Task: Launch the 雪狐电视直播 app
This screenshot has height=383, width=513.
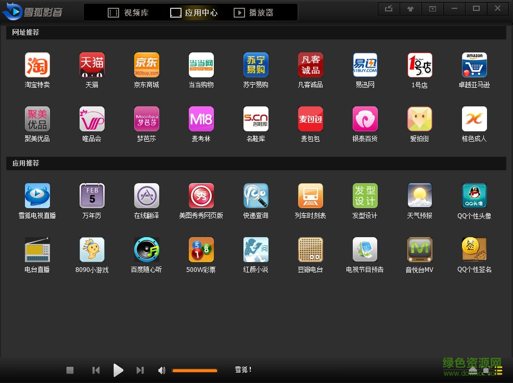Action: pyautogui.click(x=37, y=196)
